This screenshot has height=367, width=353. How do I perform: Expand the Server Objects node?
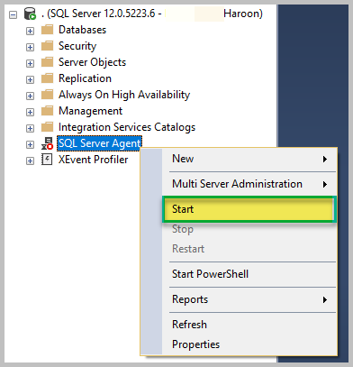[30, 63]
